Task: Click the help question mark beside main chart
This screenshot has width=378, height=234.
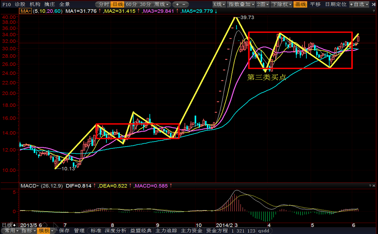Action: pos(374,11)
